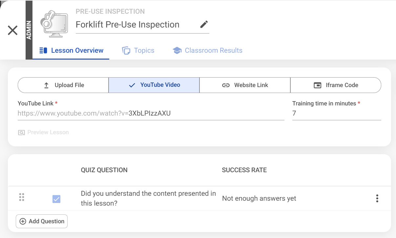The image size is (396, 238).
Task: Select the Iframe Code option
Action: 335,85
